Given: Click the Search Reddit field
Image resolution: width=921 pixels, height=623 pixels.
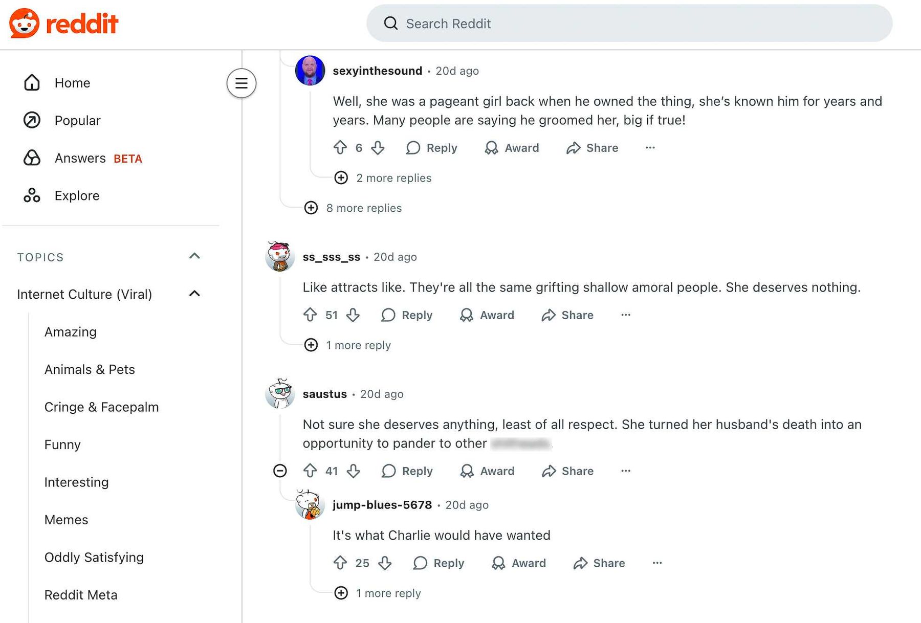Looking at the screenshot, I should tap(629, 24).
